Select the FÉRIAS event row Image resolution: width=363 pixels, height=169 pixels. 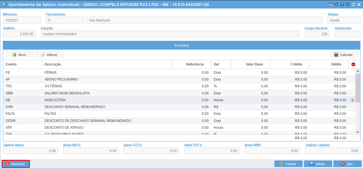pos(179,72)
